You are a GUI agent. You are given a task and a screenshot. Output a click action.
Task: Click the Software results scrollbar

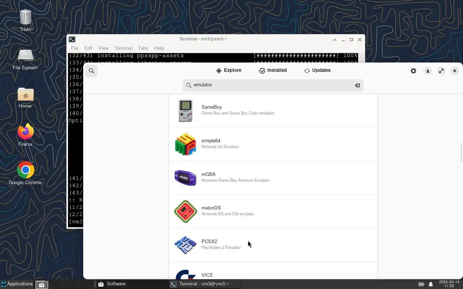461,152
